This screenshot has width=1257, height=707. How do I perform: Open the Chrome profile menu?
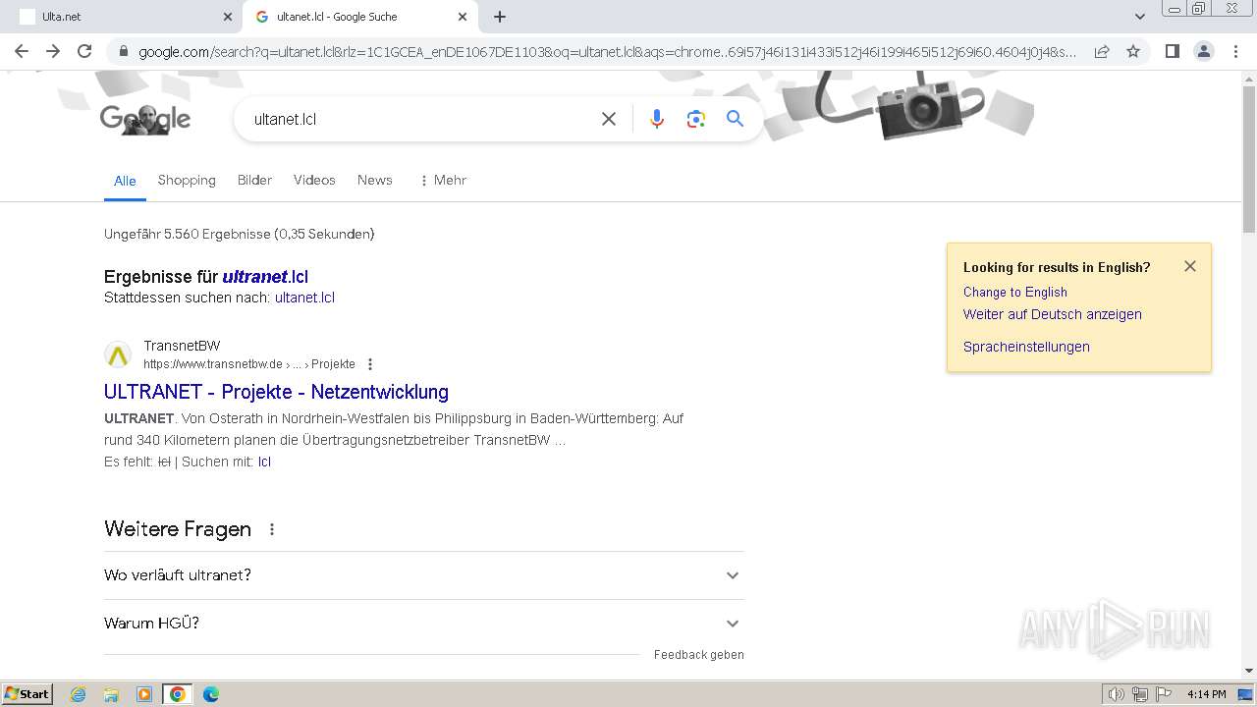(x=1203, y=51)
